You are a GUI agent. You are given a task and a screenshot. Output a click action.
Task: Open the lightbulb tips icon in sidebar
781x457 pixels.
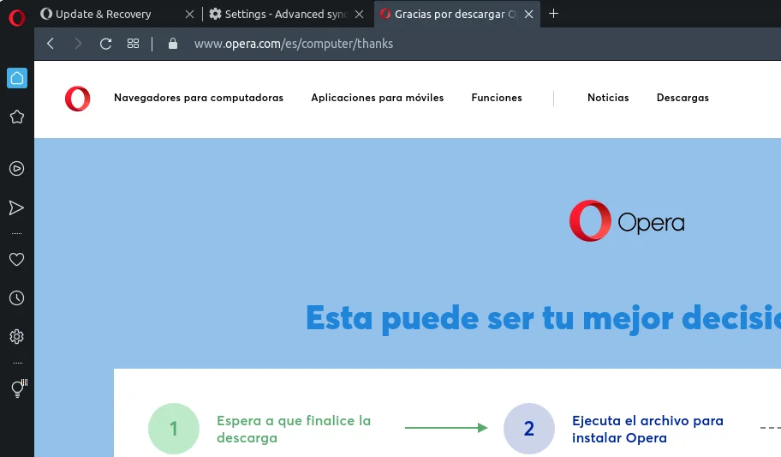click(19, 388)
